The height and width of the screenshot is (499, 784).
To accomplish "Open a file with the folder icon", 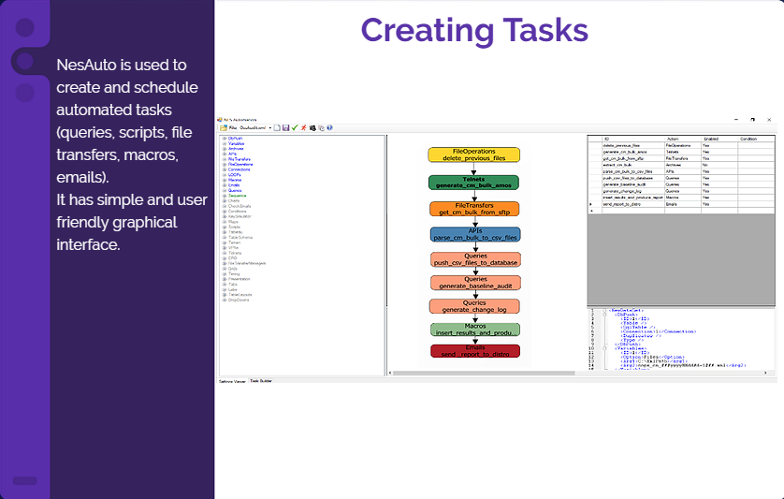I will [x=223, y=128].
